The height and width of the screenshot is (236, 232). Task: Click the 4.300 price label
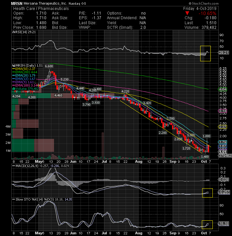tap(32, 97)
